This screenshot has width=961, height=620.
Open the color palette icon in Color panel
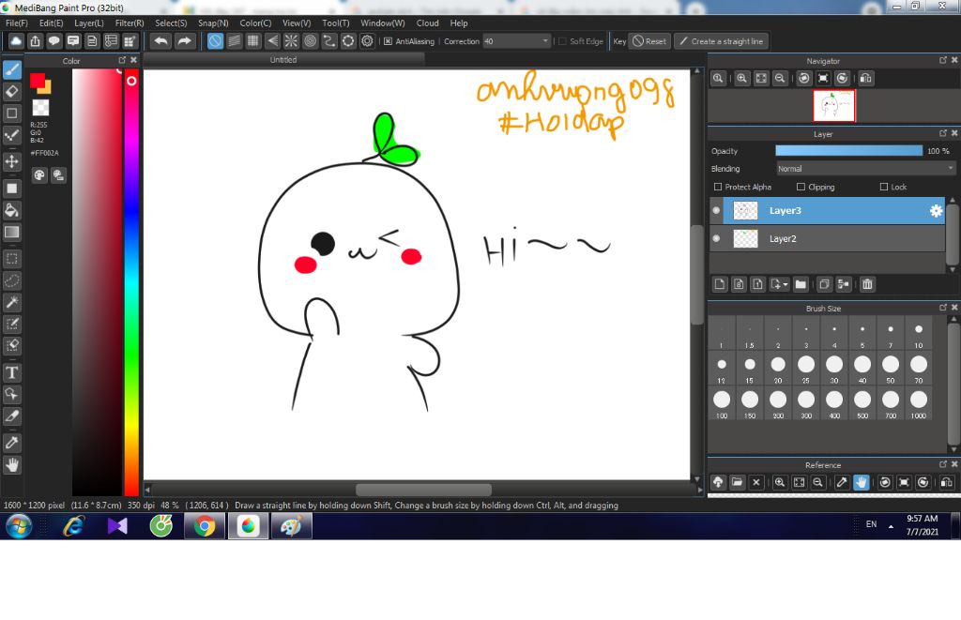click(39, 175)
